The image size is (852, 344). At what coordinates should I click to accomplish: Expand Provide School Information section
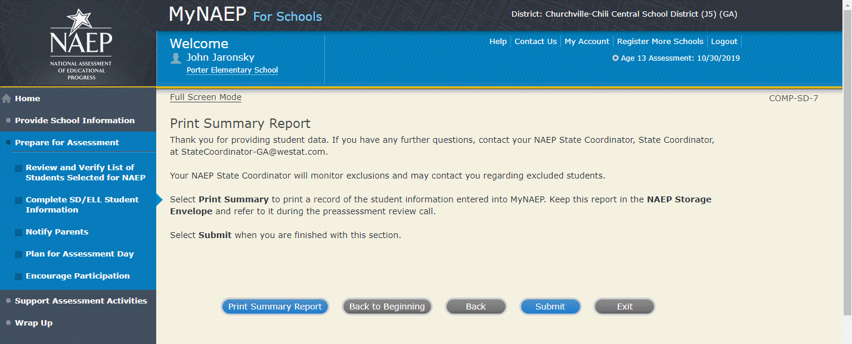click(x=75, y=120)
